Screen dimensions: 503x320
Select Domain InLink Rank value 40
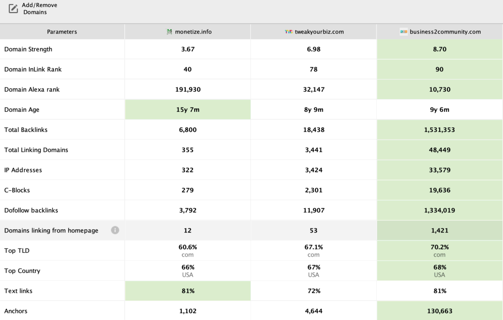pos(188,70)
